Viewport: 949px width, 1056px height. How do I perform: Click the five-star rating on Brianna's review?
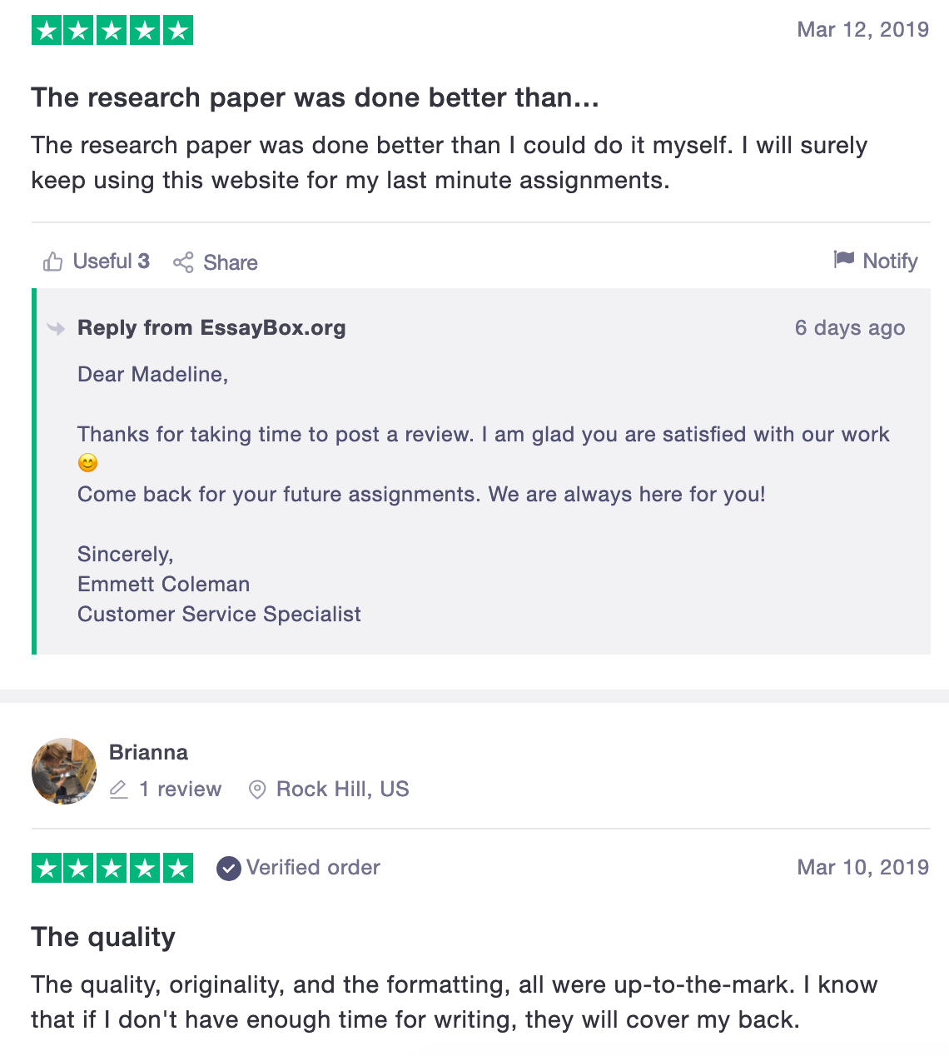[112, 868]
